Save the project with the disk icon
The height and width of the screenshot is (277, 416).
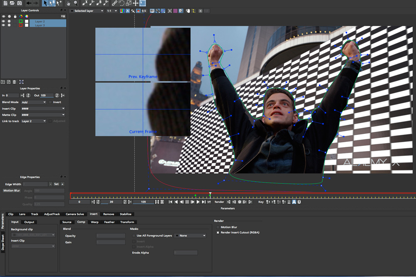pos(20,3)
